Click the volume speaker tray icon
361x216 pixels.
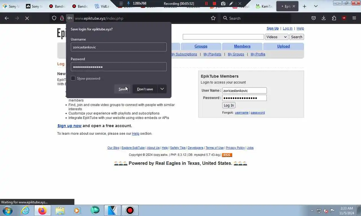[x=326, y=211]
